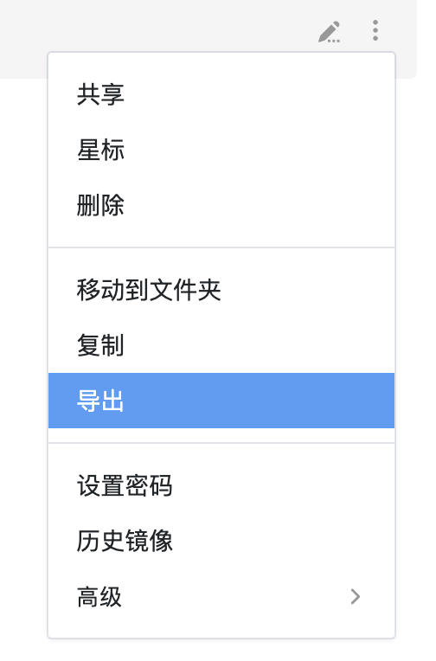This screenshot has height=661, width=436.
Task: Star this note with 星标
Action: [x=221, y=150]
